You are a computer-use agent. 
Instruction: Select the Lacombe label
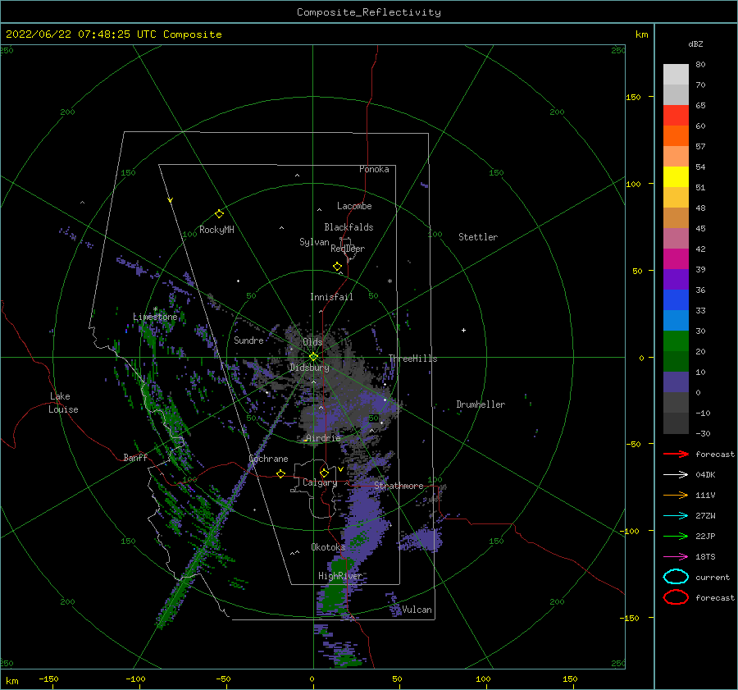354,206
